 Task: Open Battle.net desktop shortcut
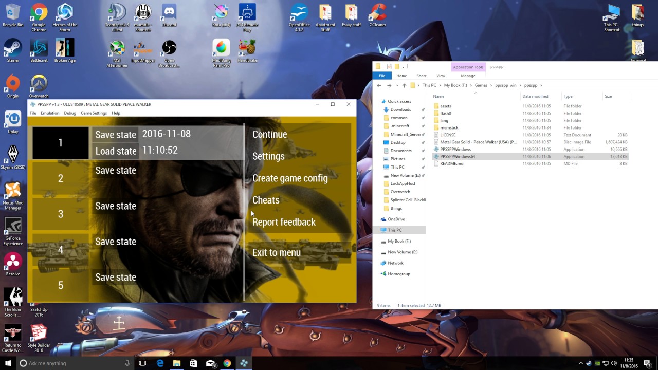point(39,51)
